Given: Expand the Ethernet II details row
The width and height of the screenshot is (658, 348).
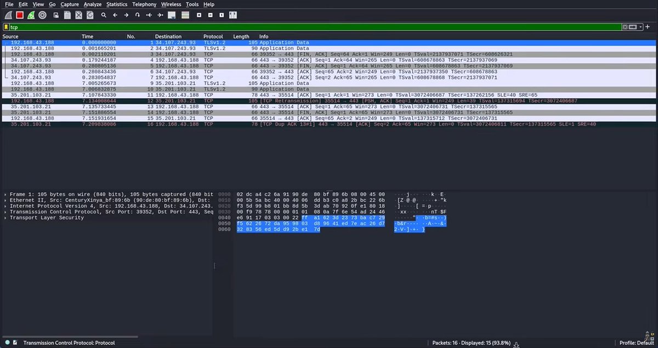Looking at the screenshot, I should pos(5,201).
